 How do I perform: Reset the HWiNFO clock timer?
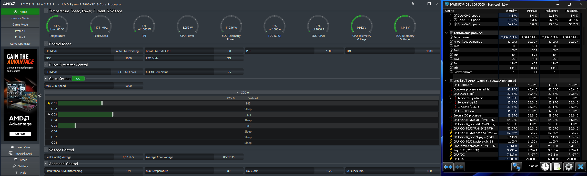545,167
